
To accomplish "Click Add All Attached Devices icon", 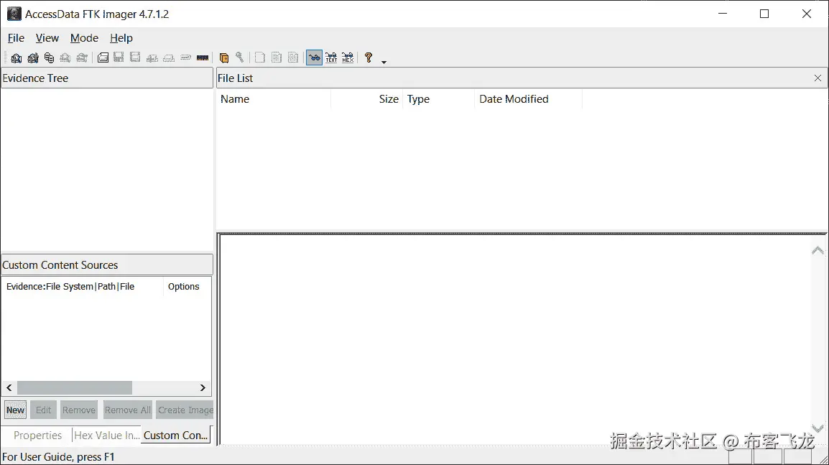I will click(x=33, y=57).
